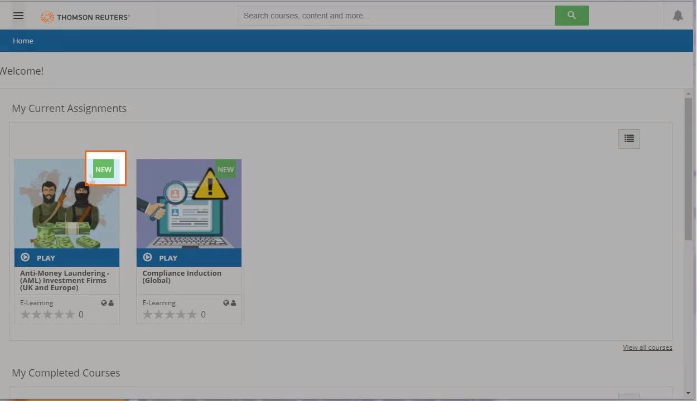
Task: Click the Thomson Reuters logo
Action: [85, 17]
